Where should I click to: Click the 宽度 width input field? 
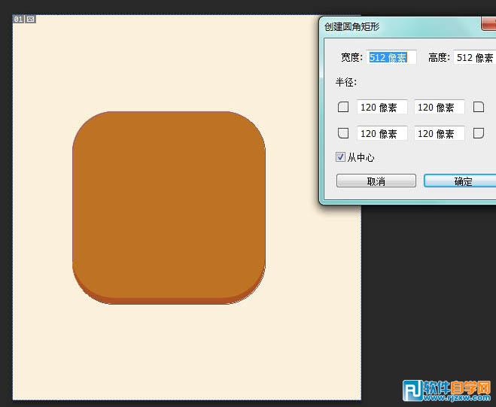[x=391, y=57]
